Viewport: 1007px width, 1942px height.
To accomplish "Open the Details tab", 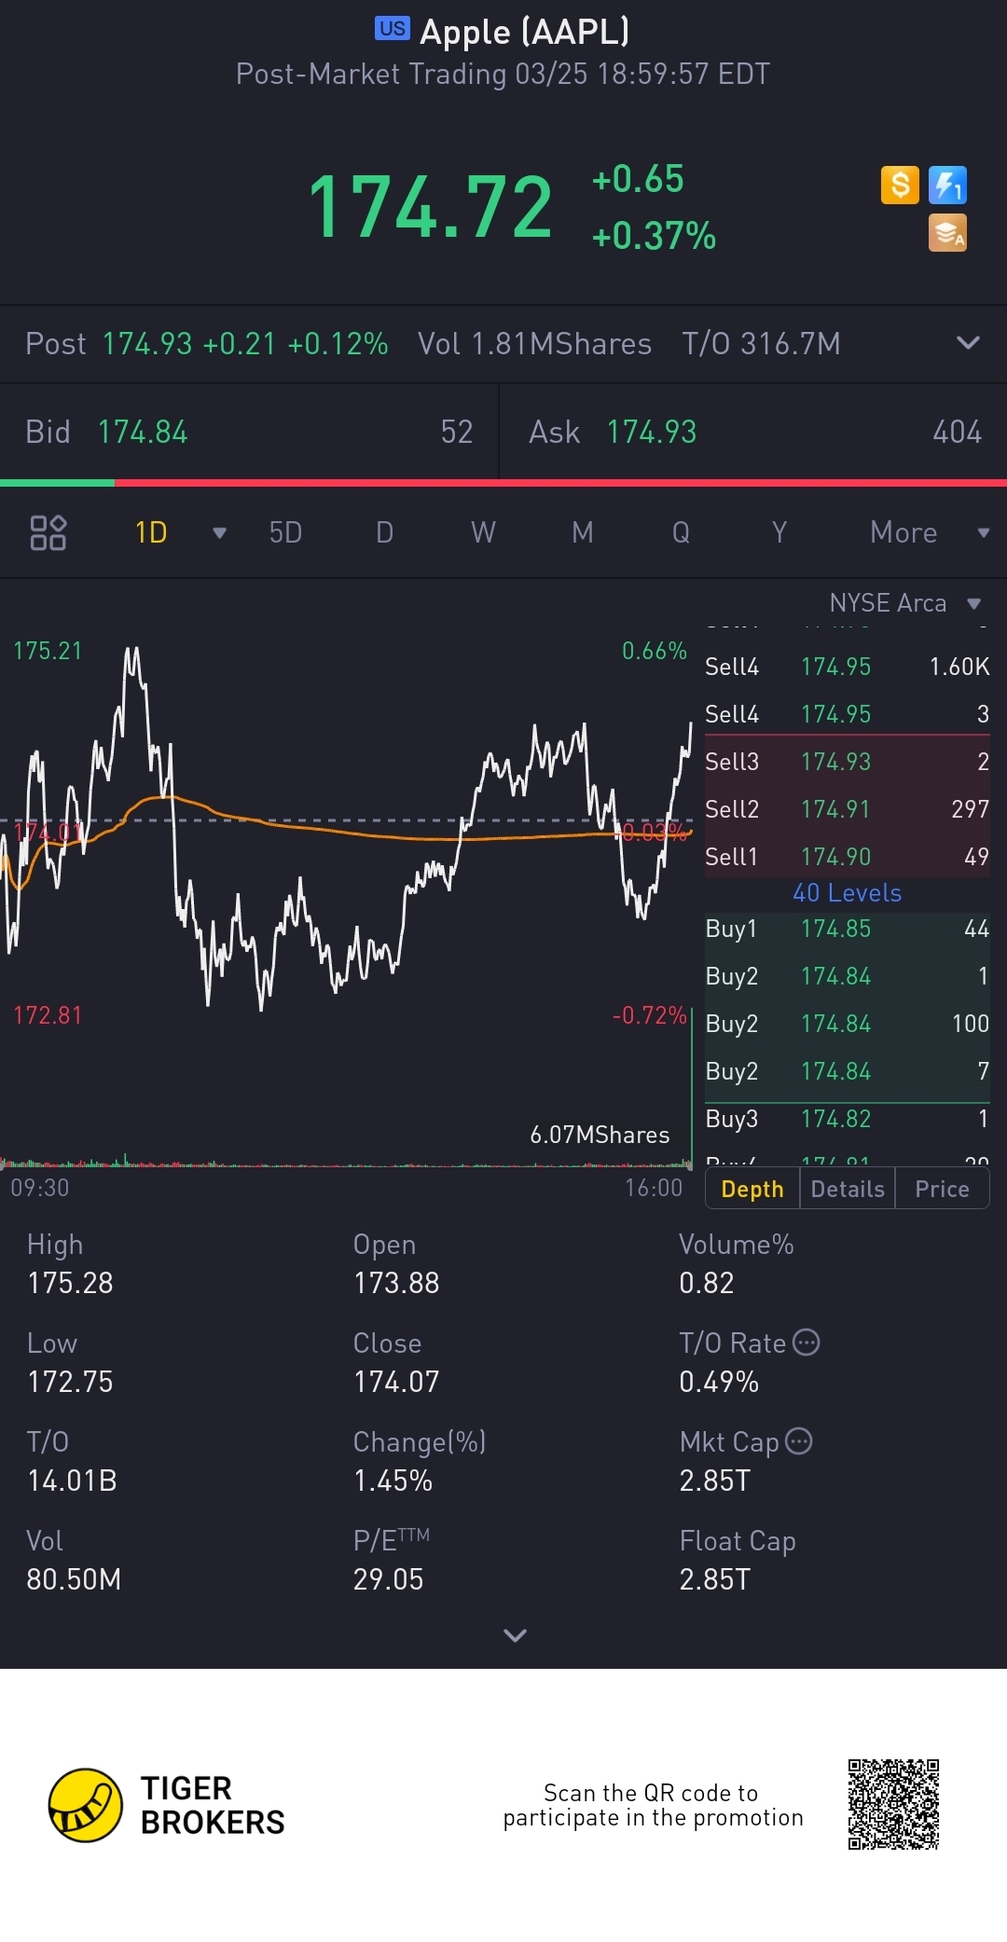I will click(848, 1189).
